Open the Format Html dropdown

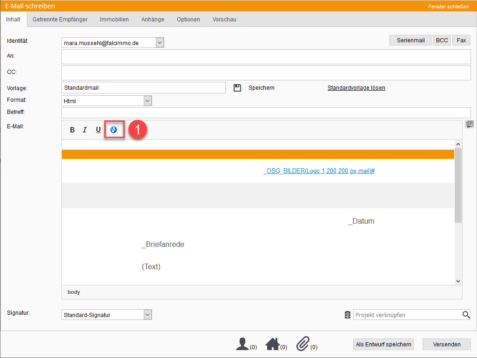pos(148,101)
